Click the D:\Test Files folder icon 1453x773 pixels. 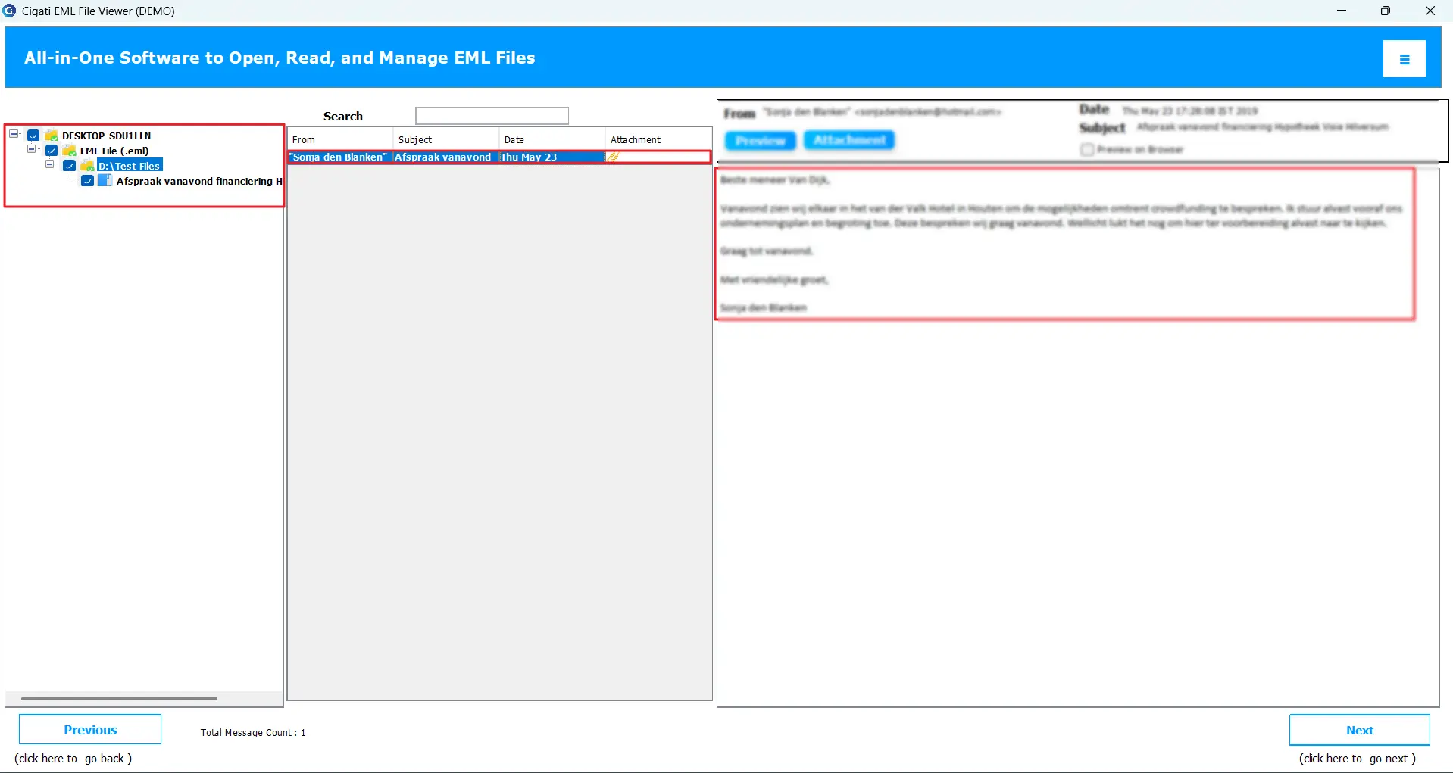point(87,166)
